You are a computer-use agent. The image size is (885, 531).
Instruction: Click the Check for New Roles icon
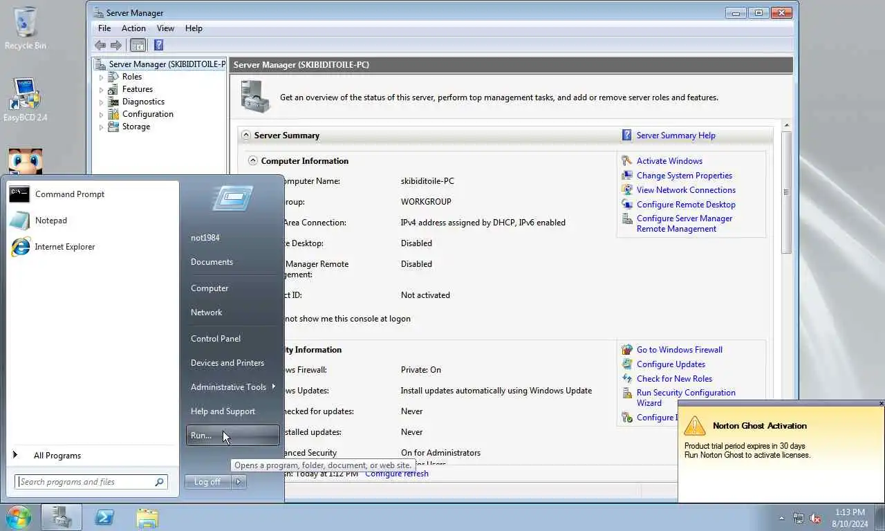click(x=627, y=379)
